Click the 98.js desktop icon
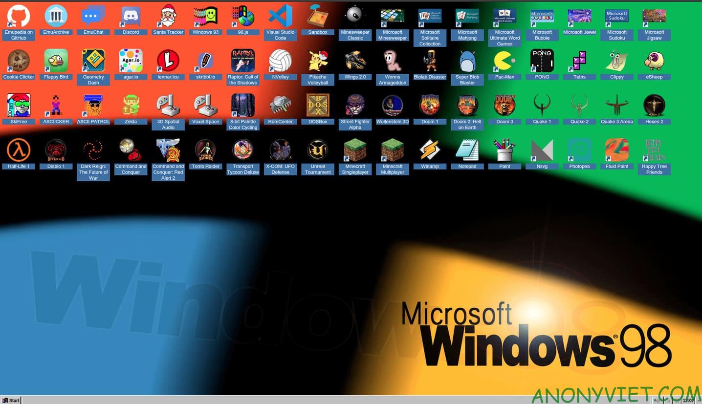Image resolution: width=702 pixels, height=404 pixels. point(243,16)
